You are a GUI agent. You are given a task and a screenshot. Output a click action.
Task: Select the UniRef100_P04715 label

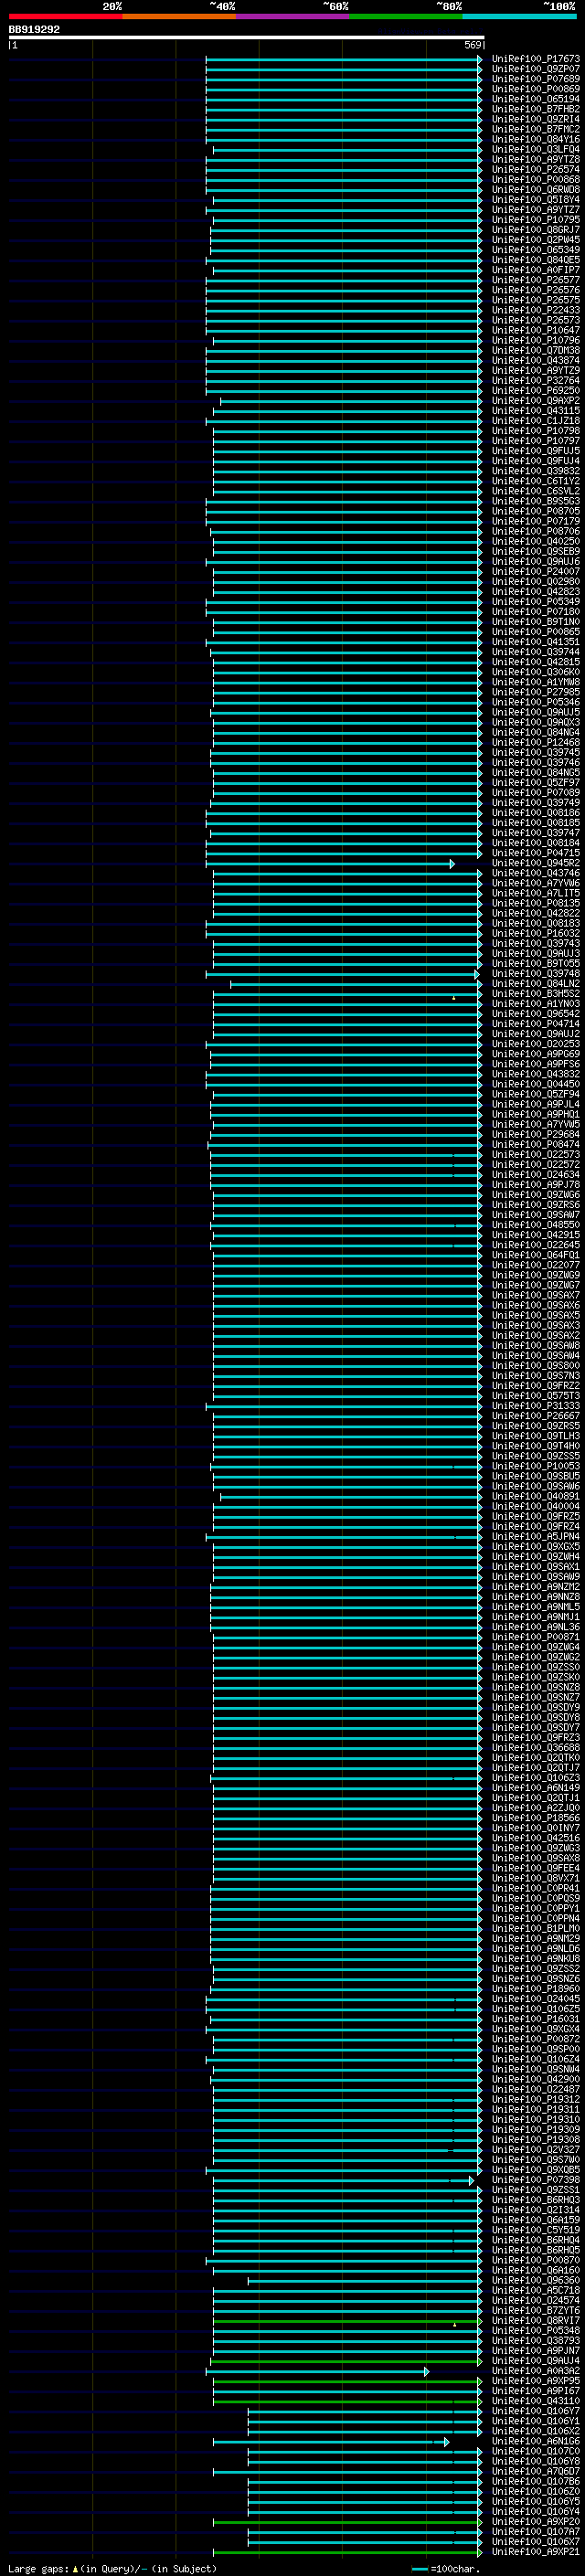(x=535, y=853)
